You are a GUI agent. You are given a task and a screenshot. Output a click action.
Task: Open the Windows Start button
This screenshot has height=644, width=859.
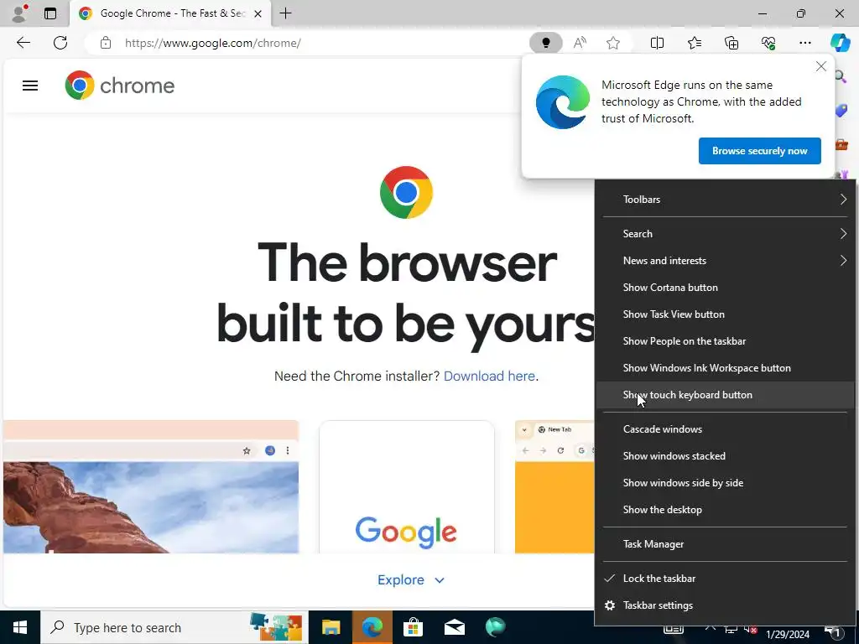[20, 627]
